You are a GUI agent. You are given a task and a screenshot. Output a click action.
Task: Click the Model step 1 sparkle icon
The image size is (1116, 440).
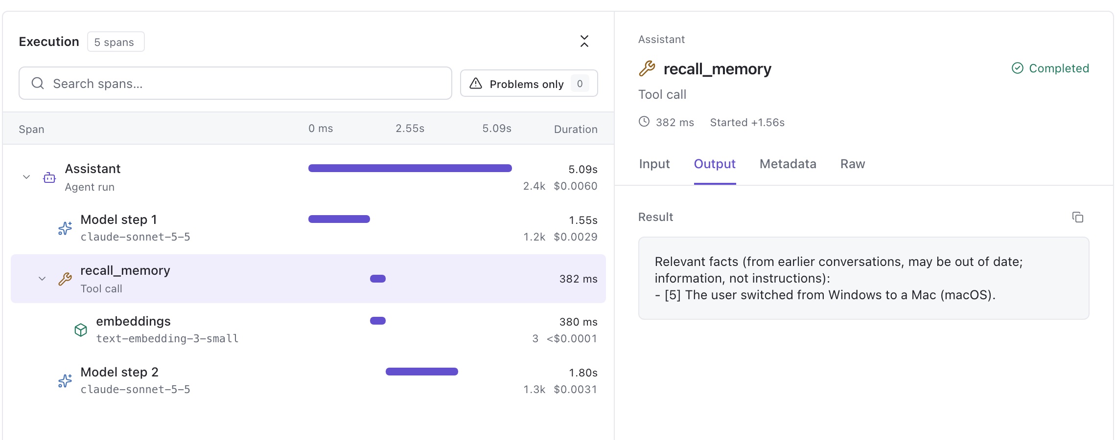[x=65, y=228]
